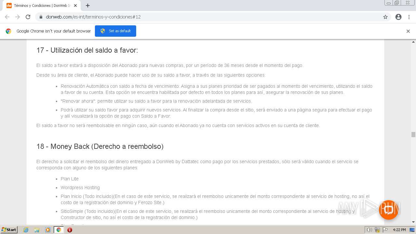This screenshot has height=234, width=416.
Task: Click the 'El derecho a solicitar el reembolso' paragraph
Action: 197,165
